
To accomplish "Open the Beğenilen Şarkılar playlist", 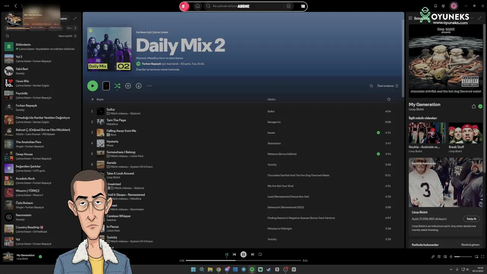I will (x=42, y=169).
